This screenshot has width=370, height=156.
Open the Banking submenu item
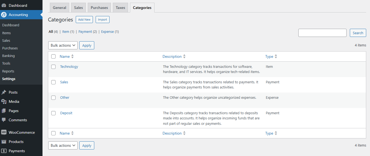(x=8, y=56)
